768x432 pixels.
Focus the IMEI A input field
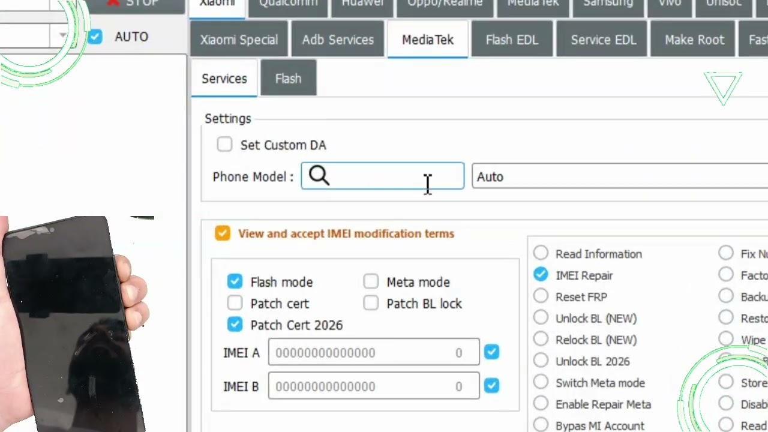[x=374, y=352]
